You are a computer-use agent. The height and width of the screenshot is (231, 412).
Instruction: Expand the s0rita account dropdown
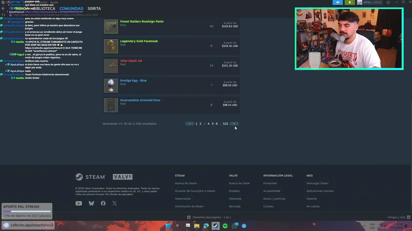[372, 2]
